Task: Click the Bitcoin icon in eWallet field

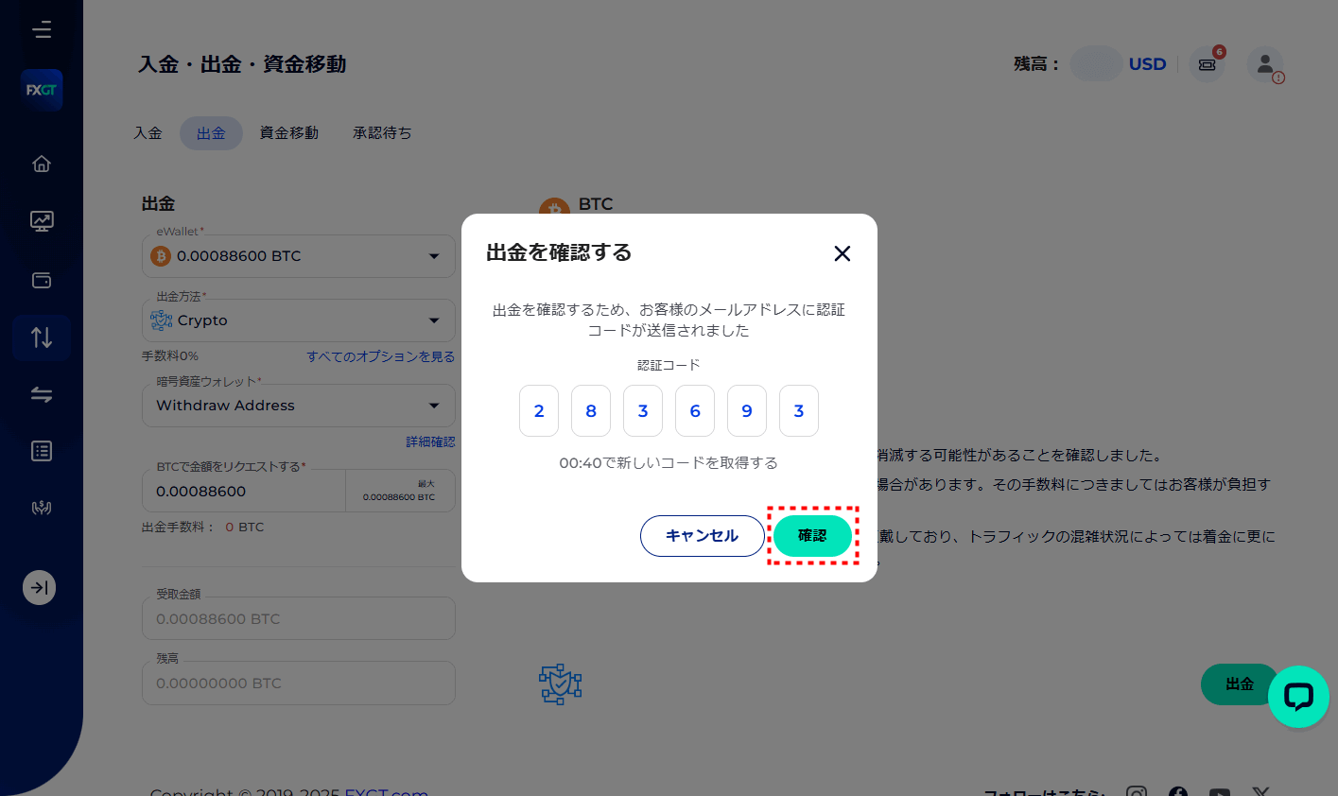Action: tap(161, 256)
